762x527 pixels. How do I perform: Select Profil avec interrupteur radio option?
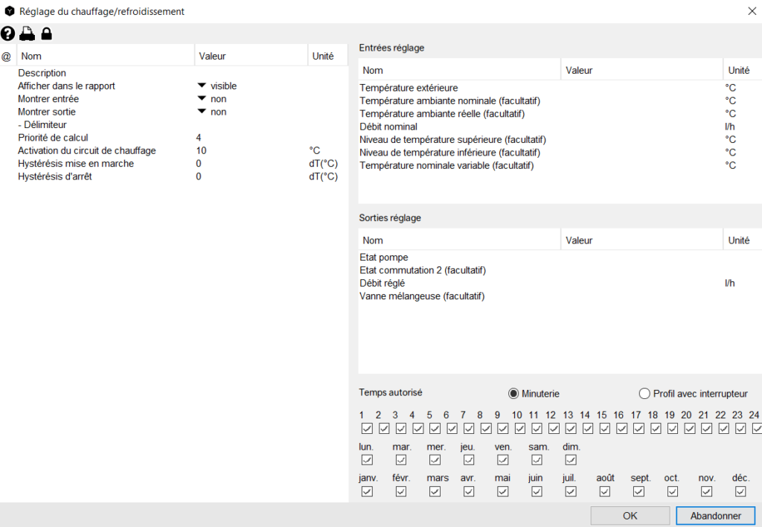point(644,394)
